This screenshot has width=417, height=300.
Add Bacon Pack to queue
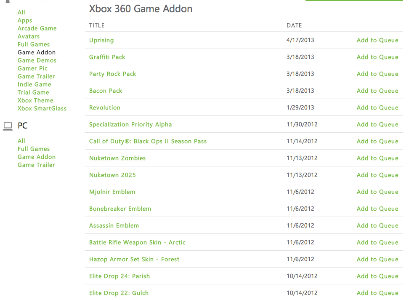377,91
